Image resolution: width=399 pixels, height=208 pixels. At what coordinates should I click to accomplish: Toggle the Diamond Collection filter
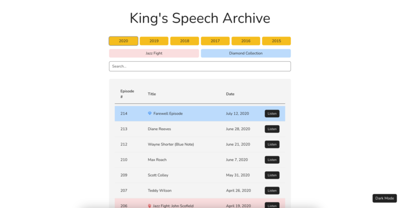245,53
